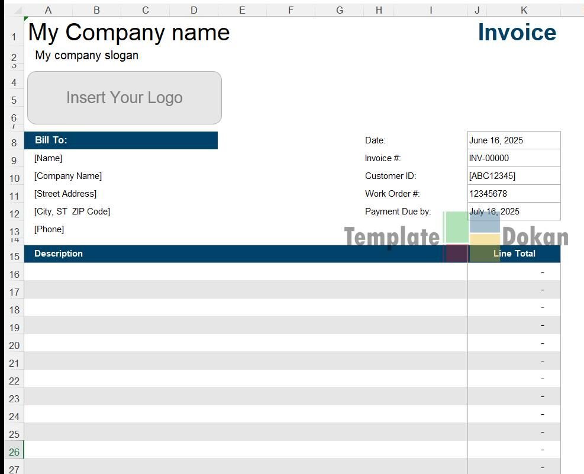Screen dimensions: 584x474
Task: Select the Invoice heading cell
Action: (x=517, y=33)
